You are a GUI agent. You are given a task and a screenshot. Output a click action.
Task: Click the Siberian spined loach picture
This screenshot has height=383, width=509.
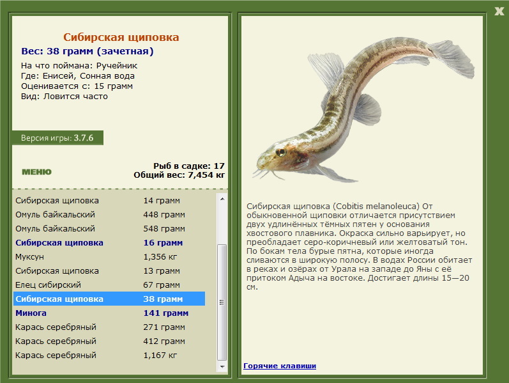(363, 109)
